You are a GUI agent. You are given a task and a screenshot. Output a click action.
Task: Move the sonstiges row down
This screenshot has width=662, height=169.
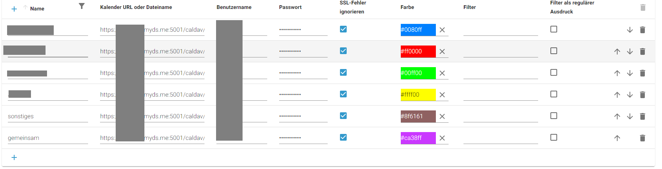[x=630, y=116]
